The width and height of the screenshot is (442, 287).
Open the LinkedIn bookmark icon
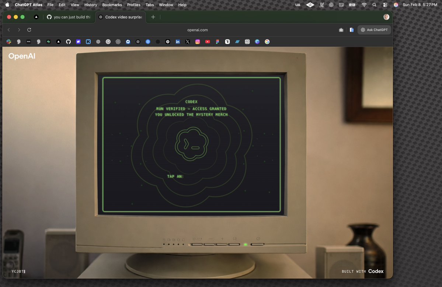[x=178, y=42]
